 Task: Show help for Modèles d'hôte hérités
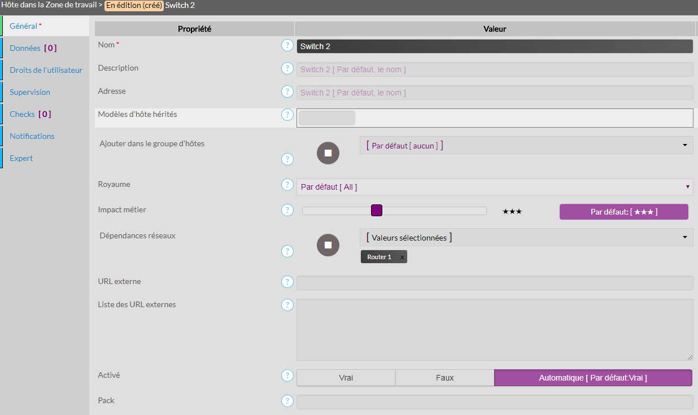coord(287,115)
